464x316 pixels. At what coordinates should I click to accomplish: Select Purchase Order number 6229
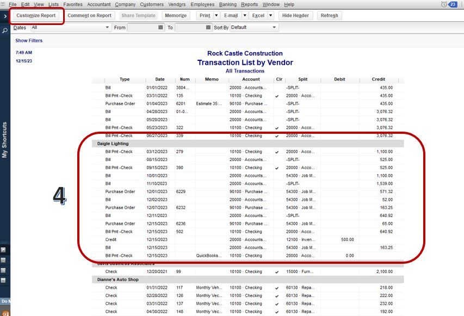coord(248,191)
